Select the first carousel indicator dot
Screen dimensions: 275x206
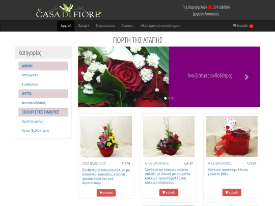point(165,98)
